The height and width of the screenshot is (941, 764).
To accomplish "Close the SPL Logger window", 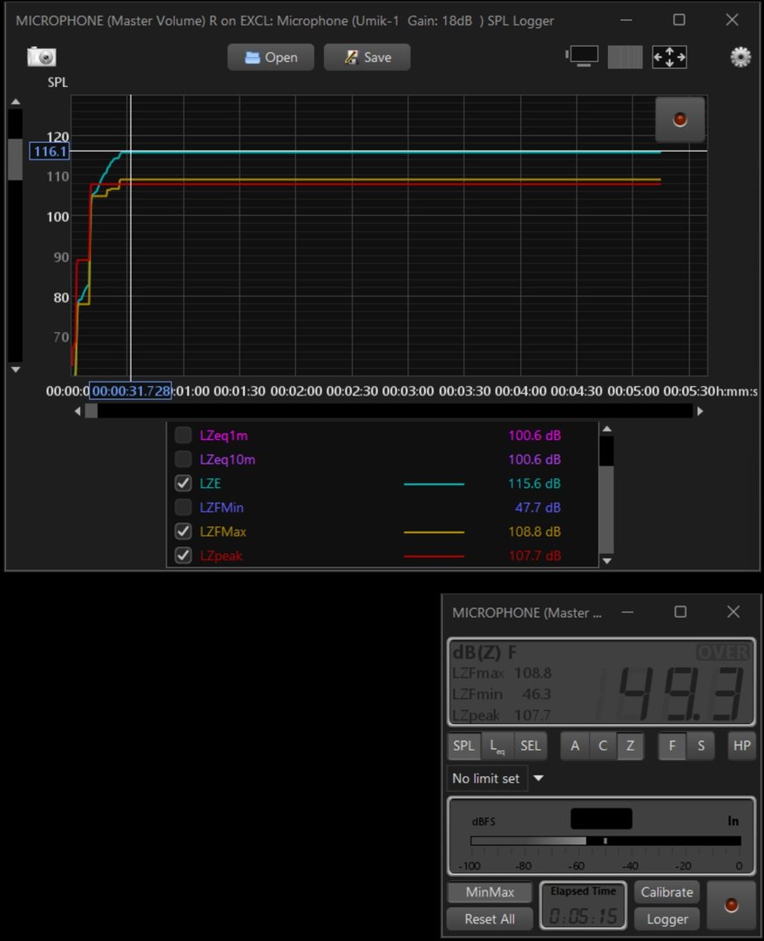I will coord(732,20).
